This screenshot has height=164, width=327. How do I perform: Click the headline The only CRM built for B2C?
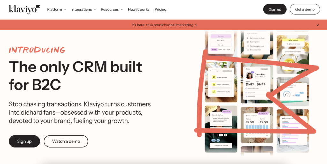coord(75,76)
